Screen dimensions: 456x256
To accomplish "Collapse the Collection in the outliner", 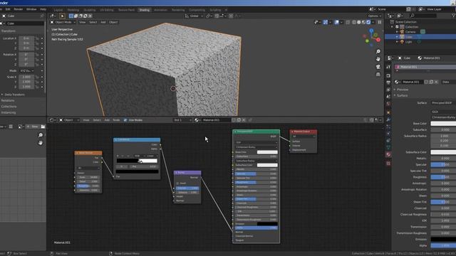I will pos(393,27).
